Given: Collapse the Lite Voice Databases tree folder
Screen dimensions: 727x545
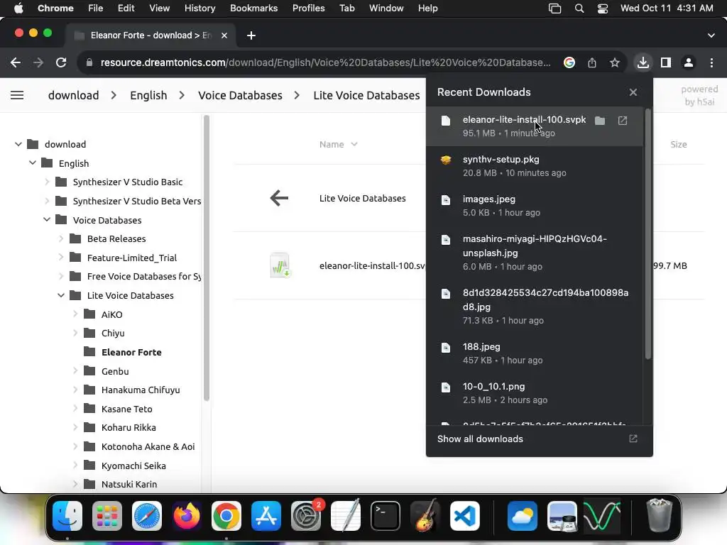Looking at the screenshot, I should (x=61, y=294).
